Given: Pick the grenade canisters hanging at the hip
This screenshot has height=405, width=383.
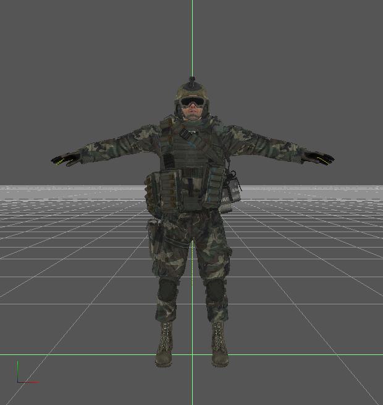Looking at the screenshot, I should [230, 191].
